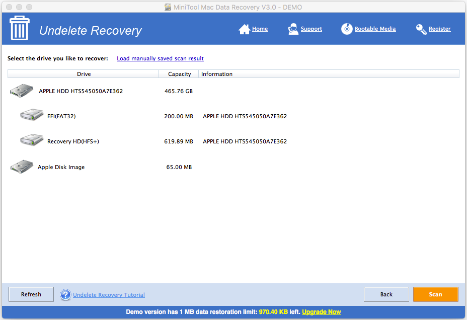This screenshot has width=467, height=320.
Task: Go back with the Back button
Action: coord(386,294)
